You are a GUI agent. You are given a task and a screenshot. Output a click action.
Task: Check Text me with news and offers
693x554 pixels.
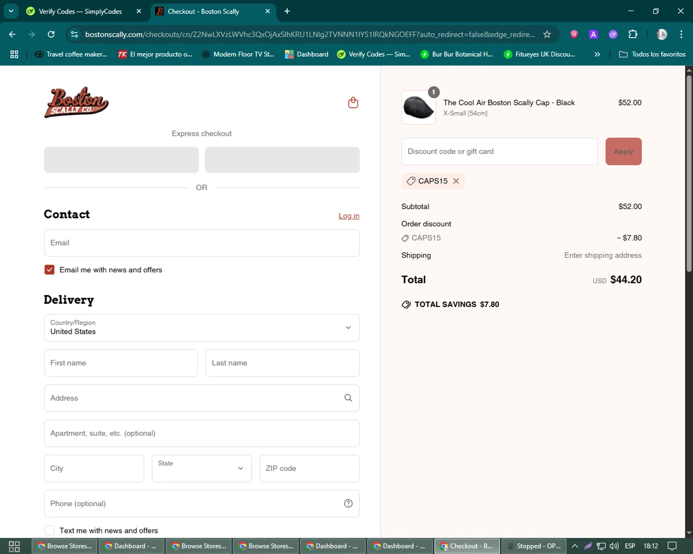pyautogui.click(x=49, y=530)
